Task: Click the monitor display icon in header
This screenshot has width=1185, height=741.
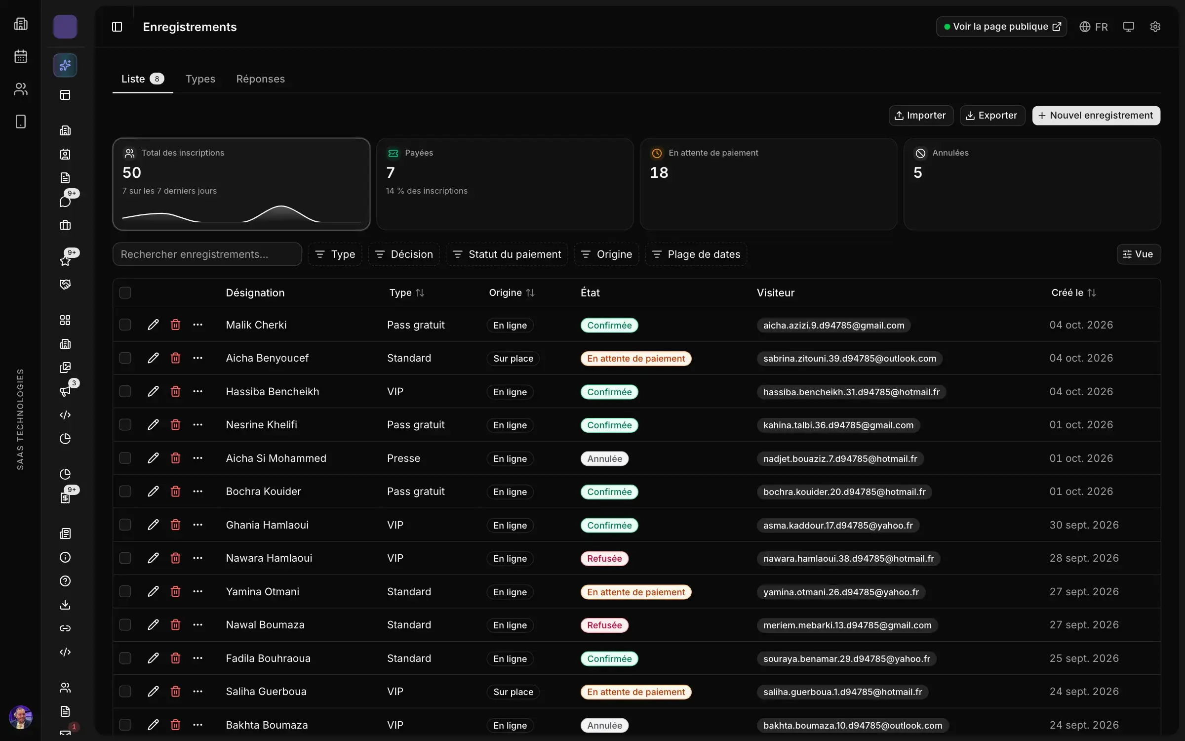Action: point(1128,27)
